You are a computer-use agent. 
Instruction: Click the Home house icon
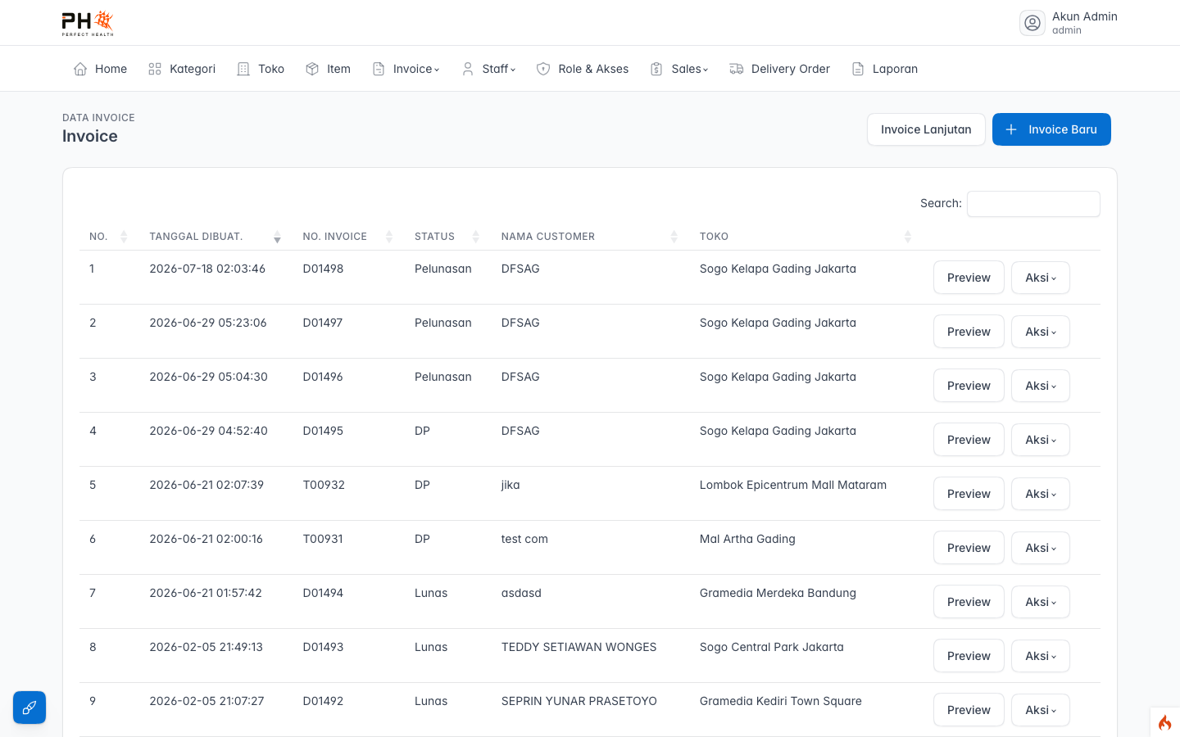[80, 69]
